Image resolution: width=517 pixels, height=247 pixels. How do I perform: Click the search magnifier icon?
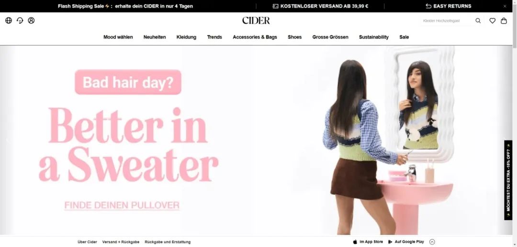point(478,21)
